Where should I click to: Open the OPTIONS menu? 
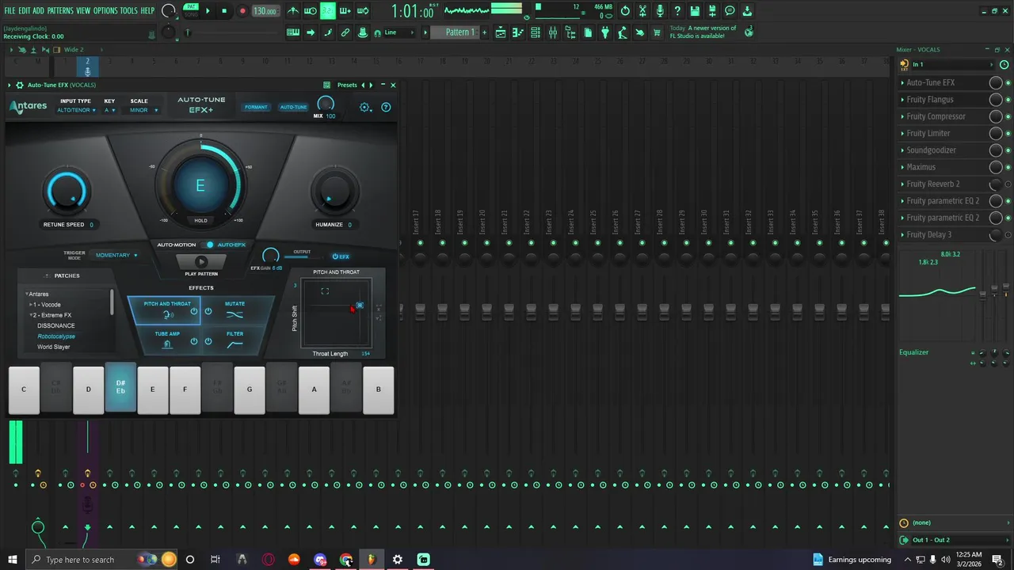(105, 11)
